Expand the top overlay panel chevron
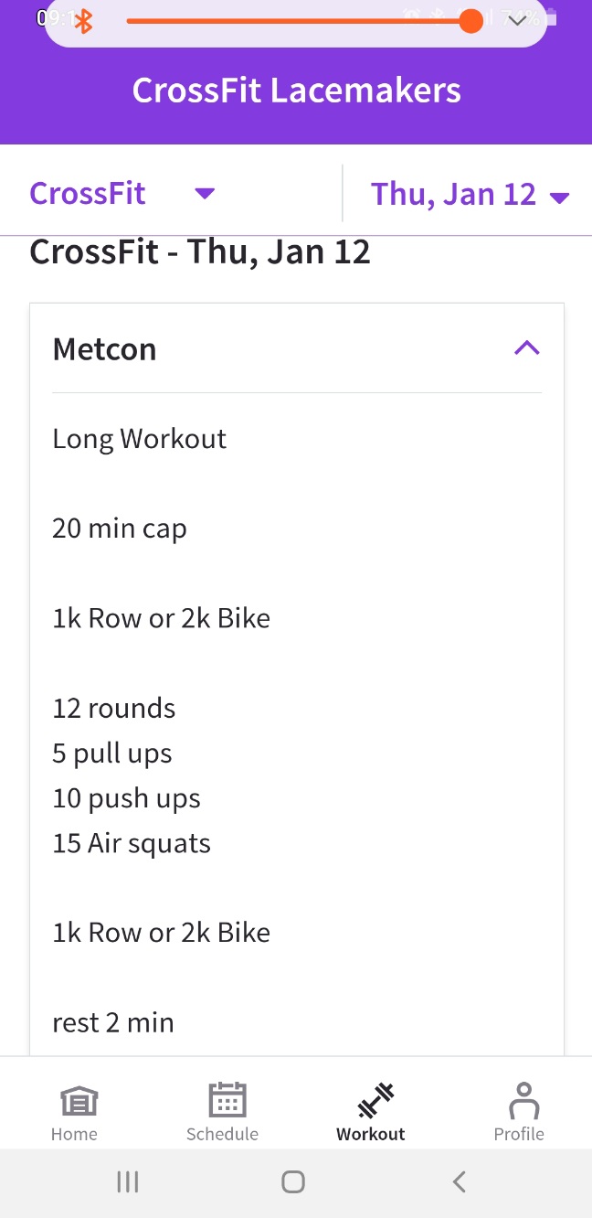 (x=517, y=20)
